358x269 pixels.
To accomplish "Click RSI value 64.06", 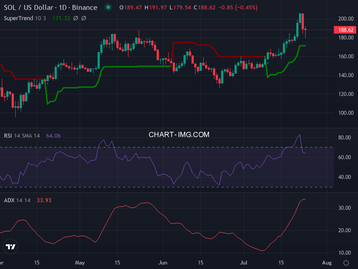I will point(53,136).
